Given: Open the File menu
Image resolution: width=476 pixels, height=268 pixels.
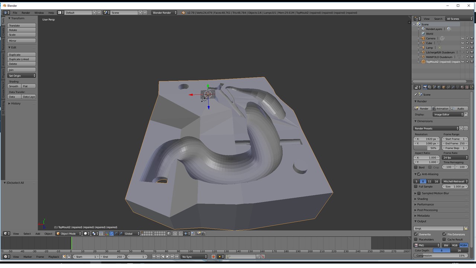Looking at the screenshot, I should (x=15, y=13).
